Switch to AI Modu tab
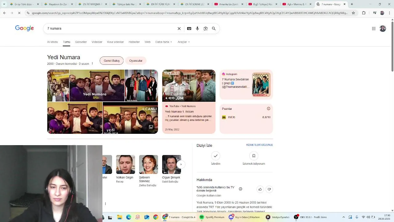 point(52,42)
